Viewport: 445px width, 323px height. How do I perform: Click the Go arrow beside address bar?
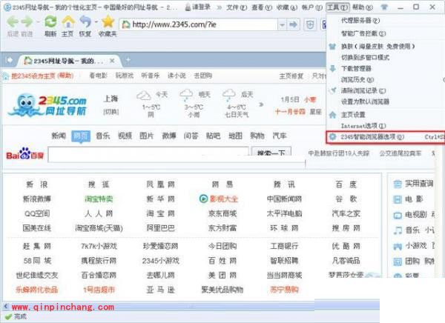[293, 24]
